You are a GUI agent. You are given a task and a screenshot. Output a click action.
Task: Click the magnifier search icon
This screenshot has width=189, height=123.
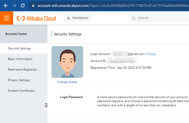134,18
